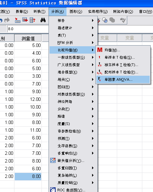The width and height of the screenshot is (153, 192).
Task: Select the 12.00 cell in 测量值 column
Action: [28, 99]
